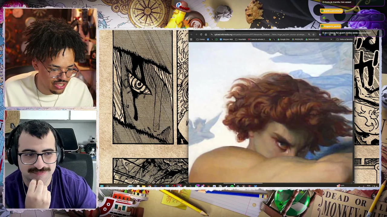Click the POR language indicator
Screen dimensions: 387x217
click(369, 186)
